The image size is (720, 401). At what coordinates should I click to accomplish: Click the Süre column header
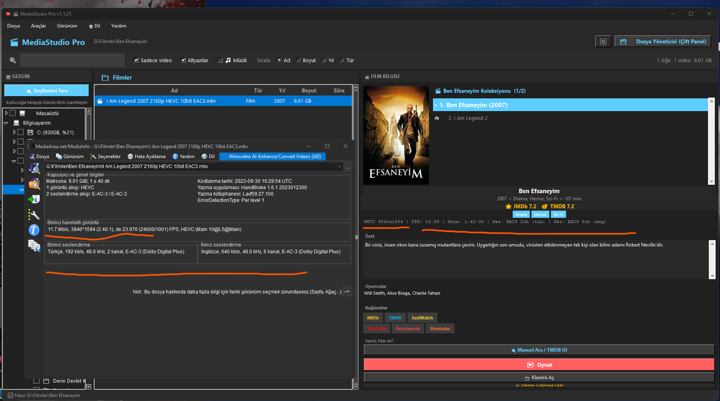(339, 90)
